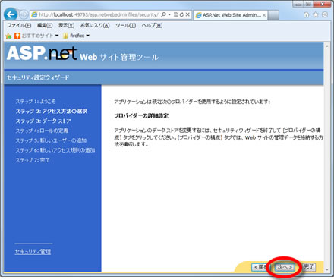Click the compatibility view icon
The image size is (334, 280).
click(x=175, y=14)
